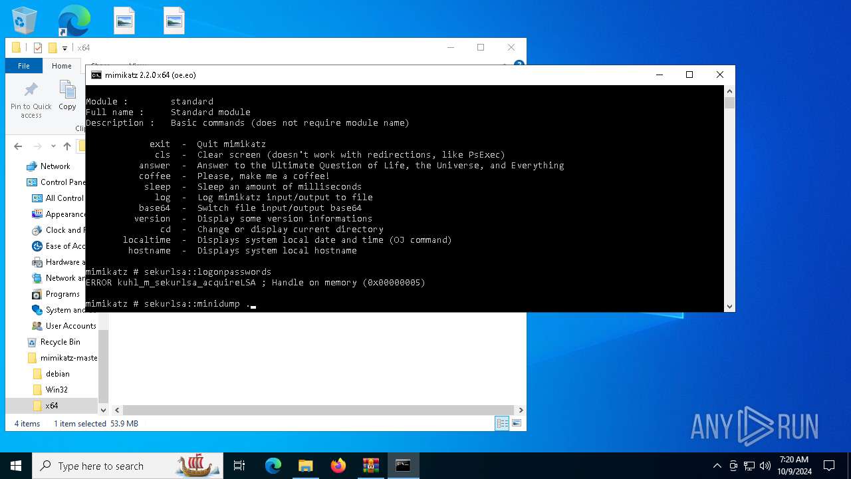Open Task View from taskbar

(x=239, y=466)
